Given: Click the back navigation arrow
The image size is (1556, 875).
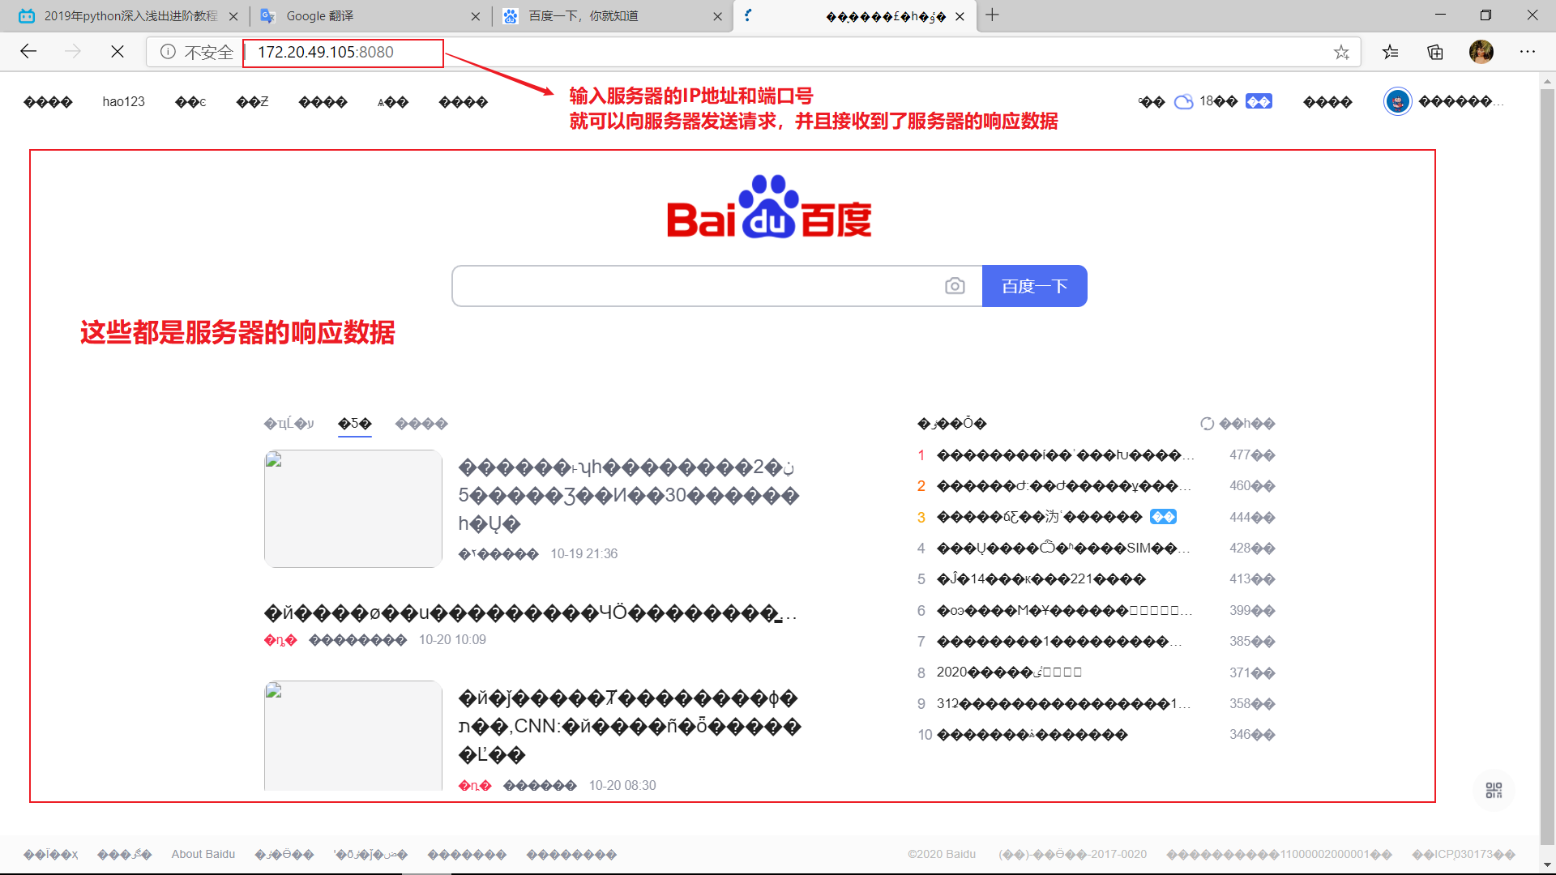Looking at the screenshot, I should coord(29,52).
